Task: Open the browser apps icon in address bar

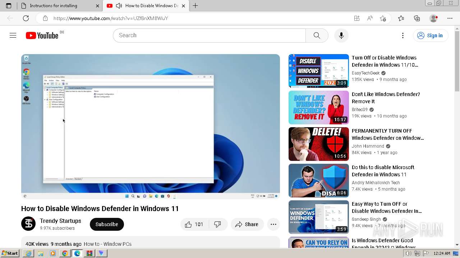Action: click(357, 18)
